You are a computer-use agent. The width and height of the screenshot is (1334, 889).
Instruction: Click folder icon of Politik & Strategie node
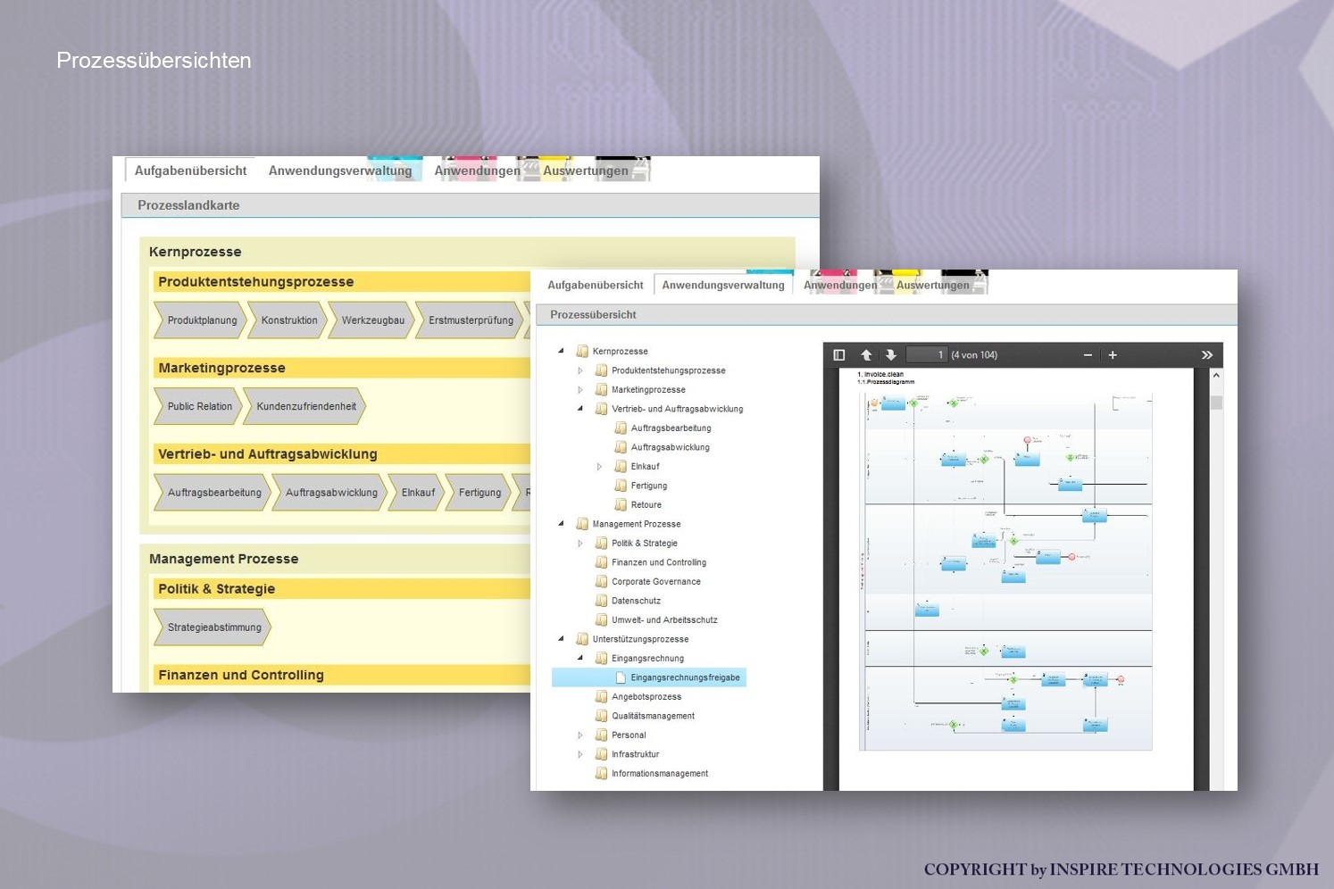[x=602, y=543]
